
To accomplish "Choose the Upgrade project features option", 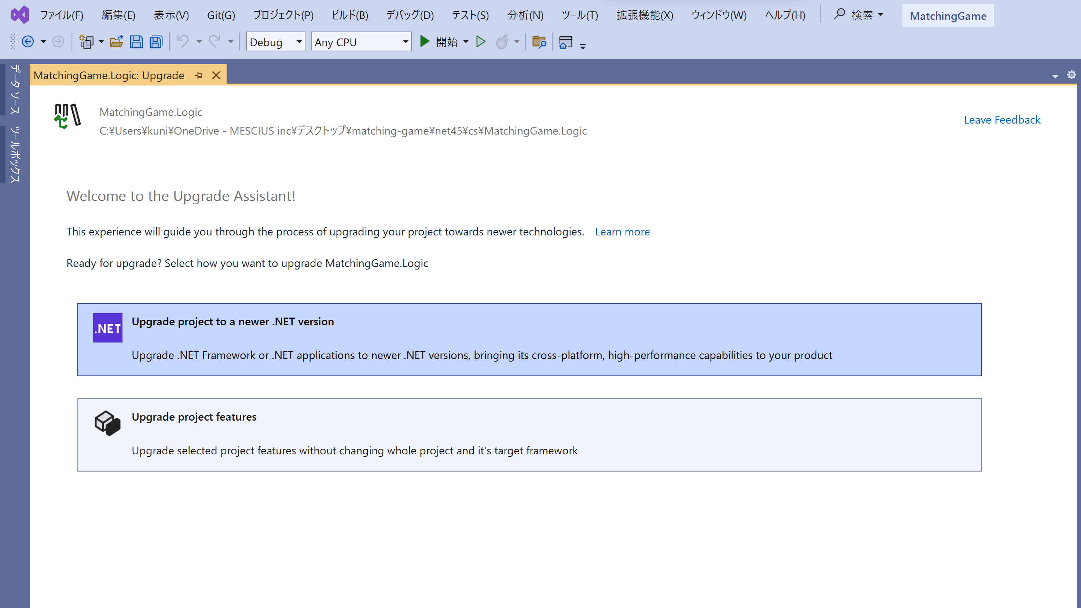I will click(529, 435).
